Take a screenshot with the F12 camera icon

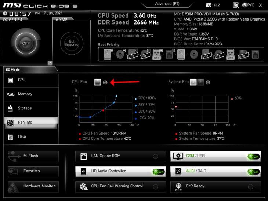pyautogui.click(x=209, y=5)
